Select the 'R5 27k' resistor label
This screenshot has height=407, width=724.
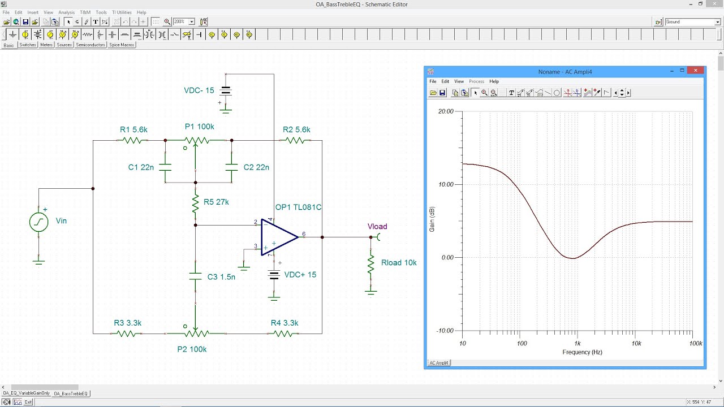(x=216, y=202)
